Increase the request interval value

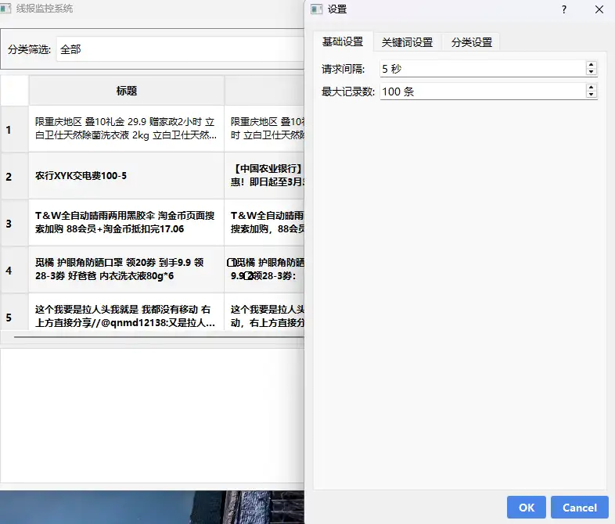pos(591,65)
